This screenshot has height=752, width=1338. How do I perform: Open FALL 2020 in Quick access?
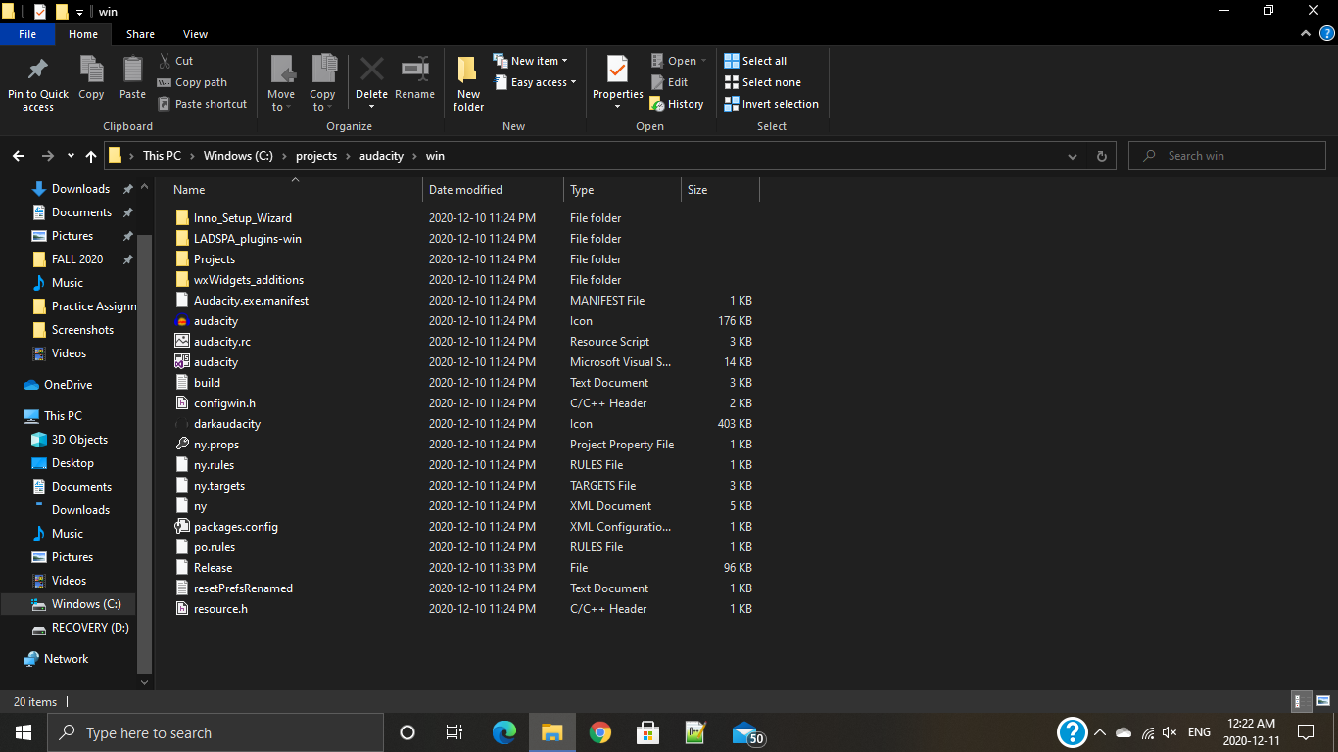[77, 259]
